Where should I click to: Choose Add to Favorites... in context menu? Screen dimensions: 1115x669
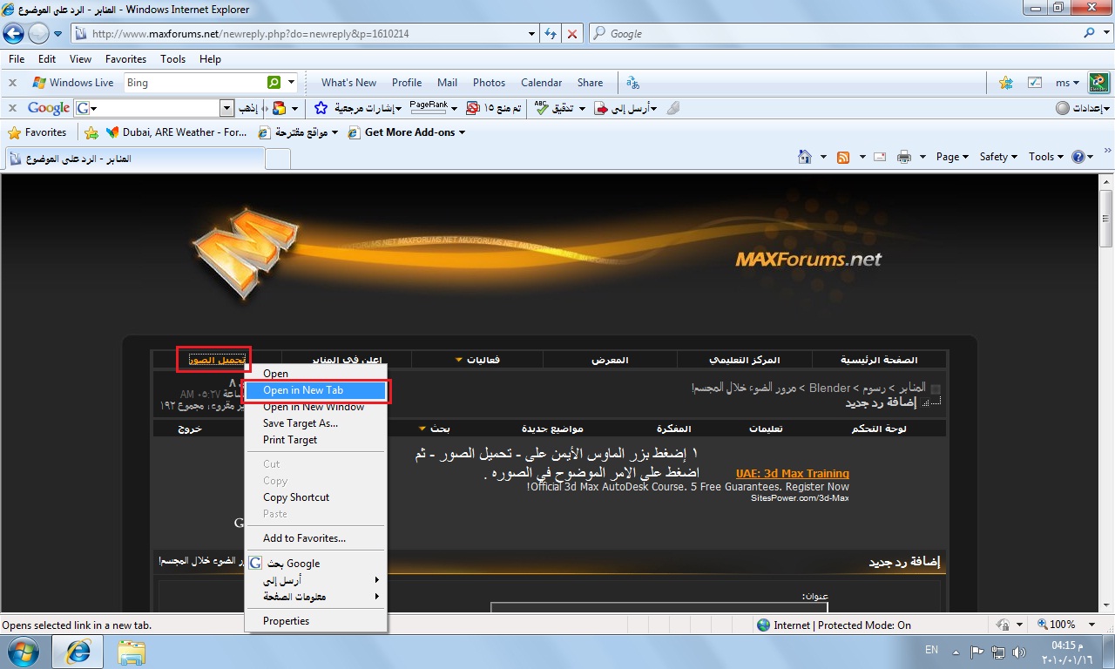click(x=314, y=538)
